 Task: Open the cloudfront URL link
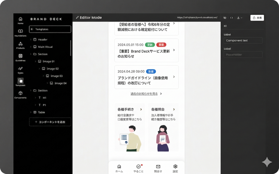(197, 17)
